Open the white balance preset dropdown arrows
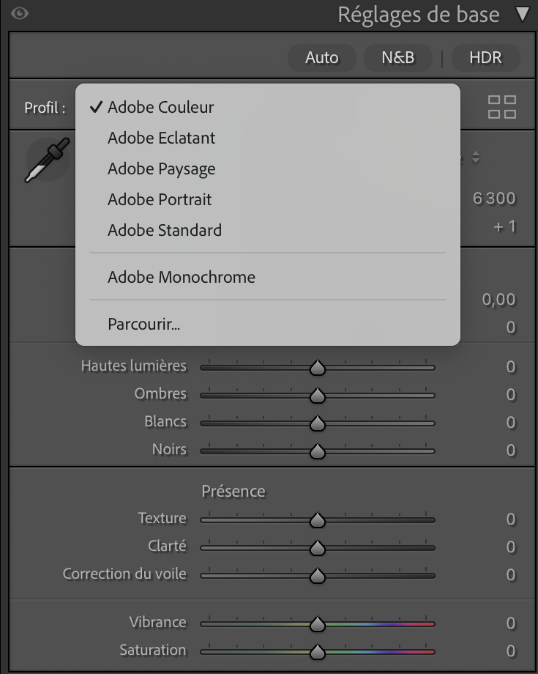This screenshot has width=538, height=674. [x=476, y=158]
